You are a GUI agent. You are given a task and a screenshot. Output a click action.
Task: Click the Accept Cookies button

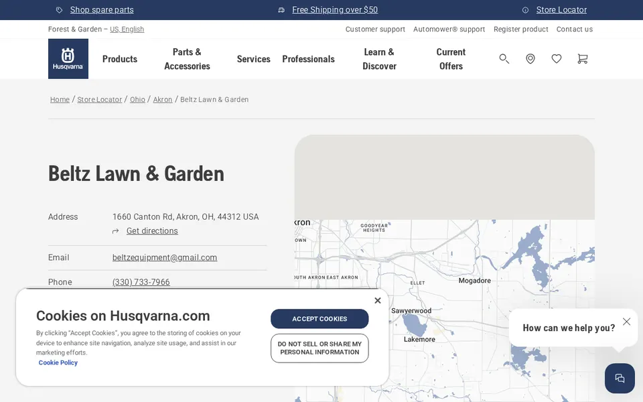[x=319, y=319]
